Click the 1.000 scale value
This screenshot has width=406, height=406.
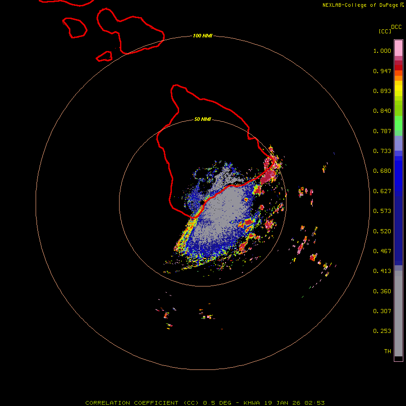(x=382, y=51)
